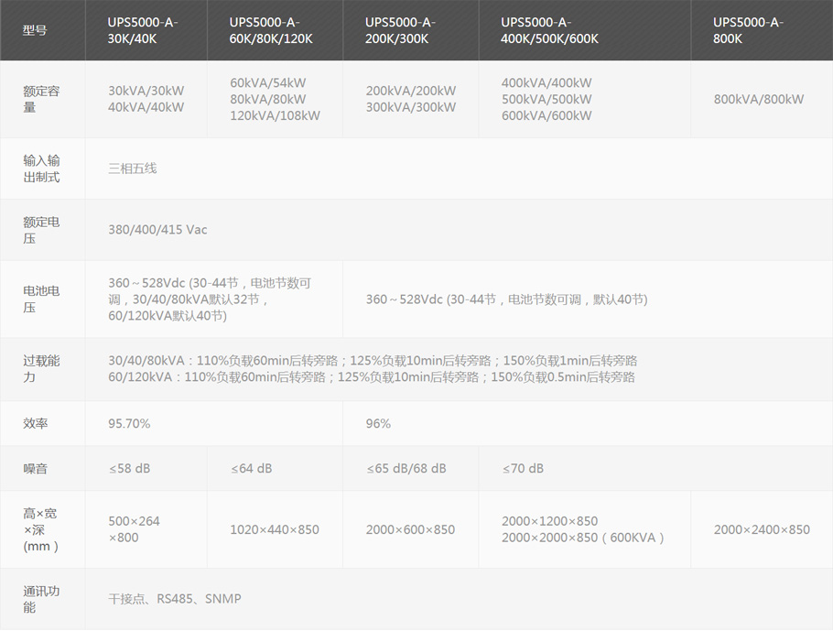Click the ≤70 dB noise value

click(523, 468)
